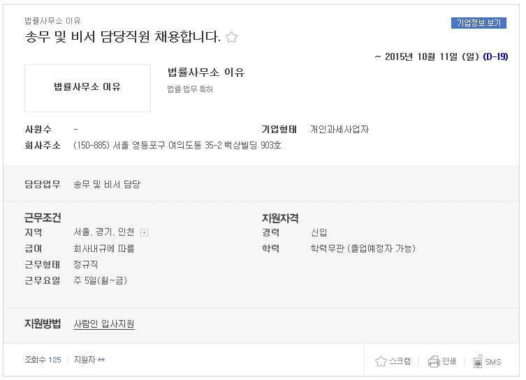This screenshot has height=380, width=526.
Task: Click the 서울, 경기, 인천 region text
Action: point(104,232)
